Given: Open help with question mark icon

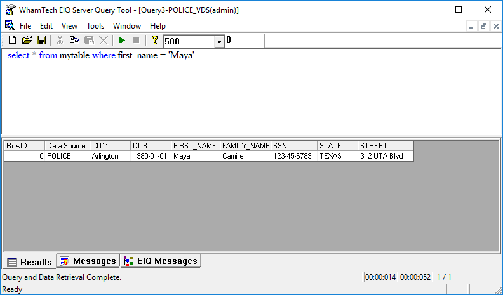Looking at the screenshot, I should coord(154,40).
